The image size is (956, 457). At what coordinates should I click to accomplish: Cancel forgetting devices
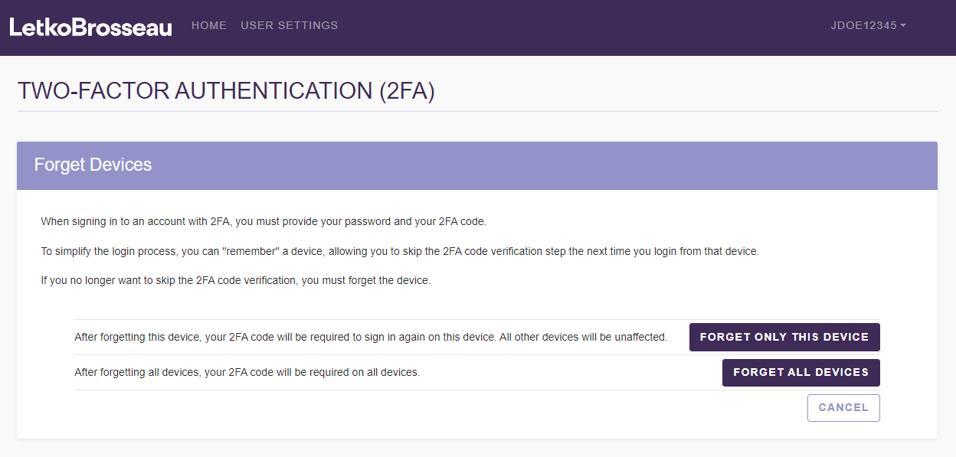(x=843, y=407)
